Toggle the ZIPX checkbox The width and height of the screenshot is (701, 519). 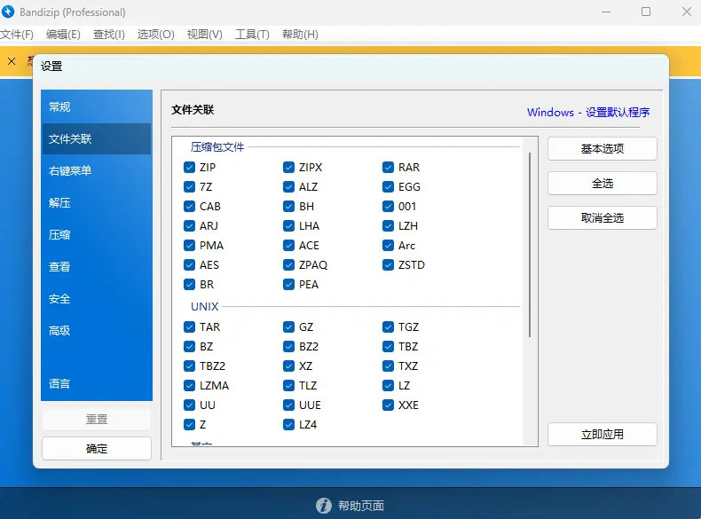288,167
